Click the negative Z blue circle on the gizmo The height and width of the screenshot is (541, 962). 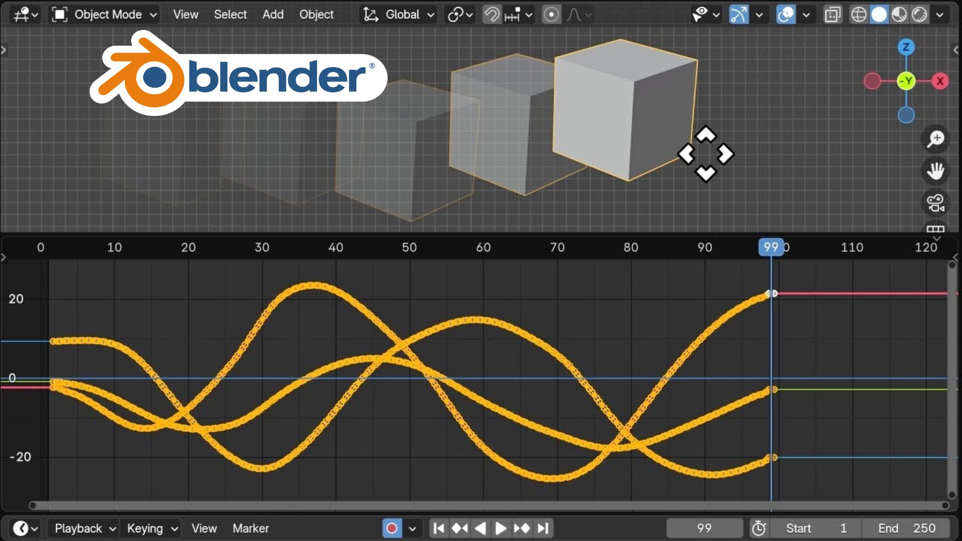pyautogui.click(x=906, y=115)
